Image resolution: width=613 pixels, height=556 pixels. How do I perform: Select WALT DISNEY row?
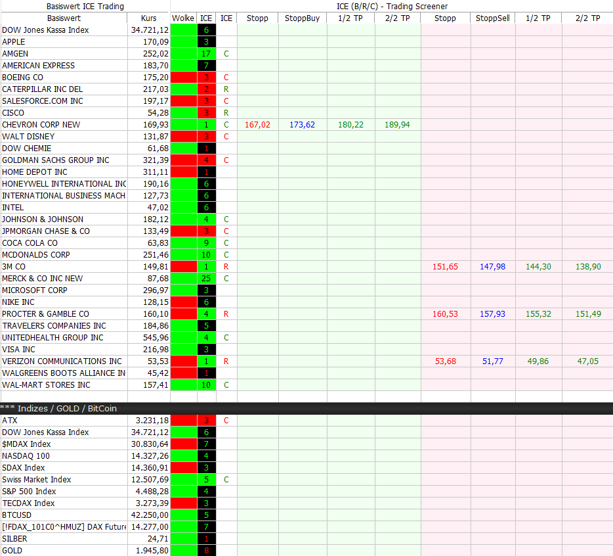(x=28, y=137)
